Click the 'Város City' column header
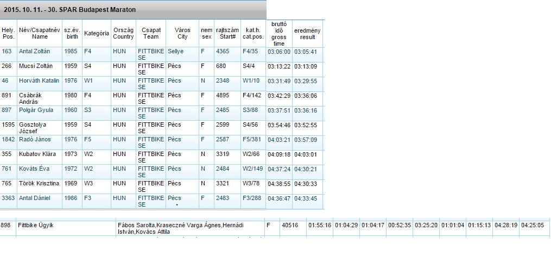The height and width of the screenshot is (268, 551). (x=182, y=34)
